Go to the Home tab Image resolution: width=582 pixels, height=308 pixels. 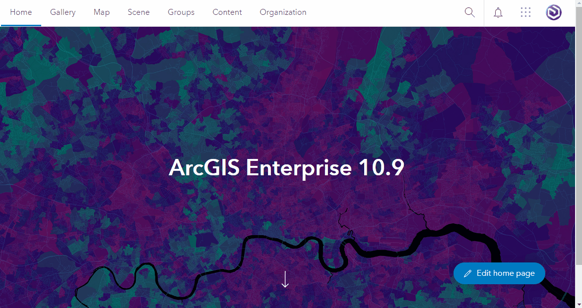(21, 12)
